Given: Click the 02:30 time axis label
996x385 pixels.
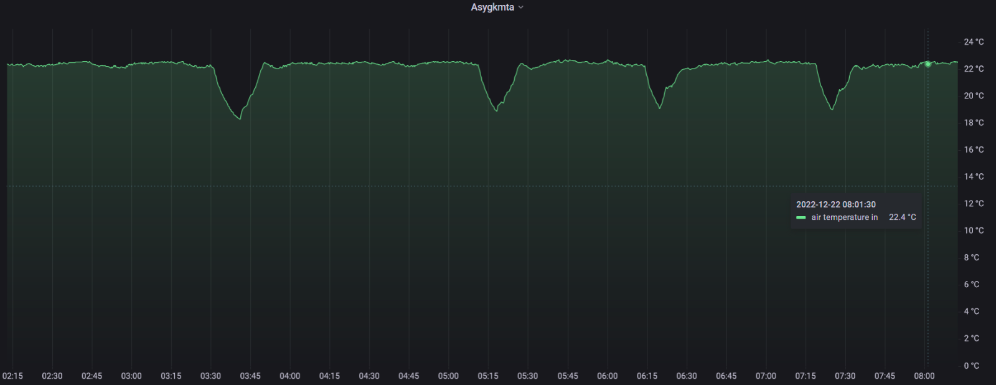Looking at the screenshot, I should [52, 376].
